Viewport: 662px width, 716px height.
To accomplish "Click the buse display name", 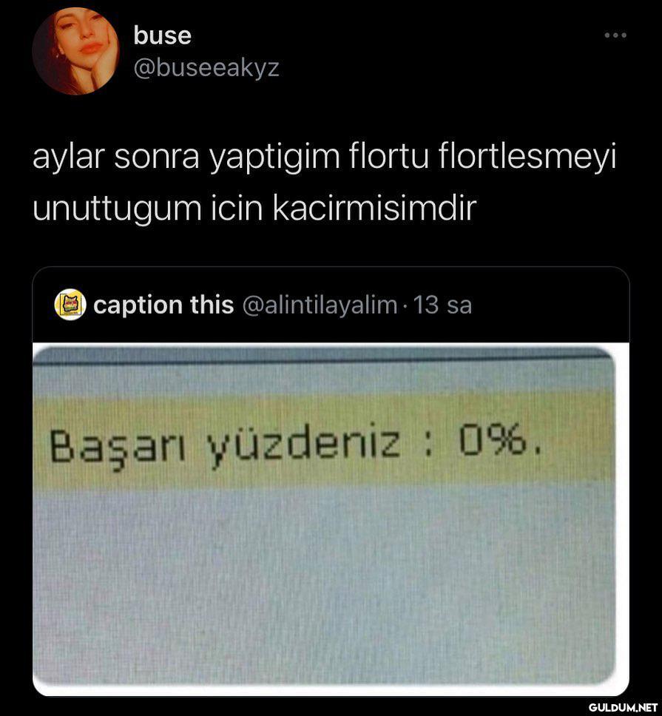I will pyautogui.click(x=162, y=36).
